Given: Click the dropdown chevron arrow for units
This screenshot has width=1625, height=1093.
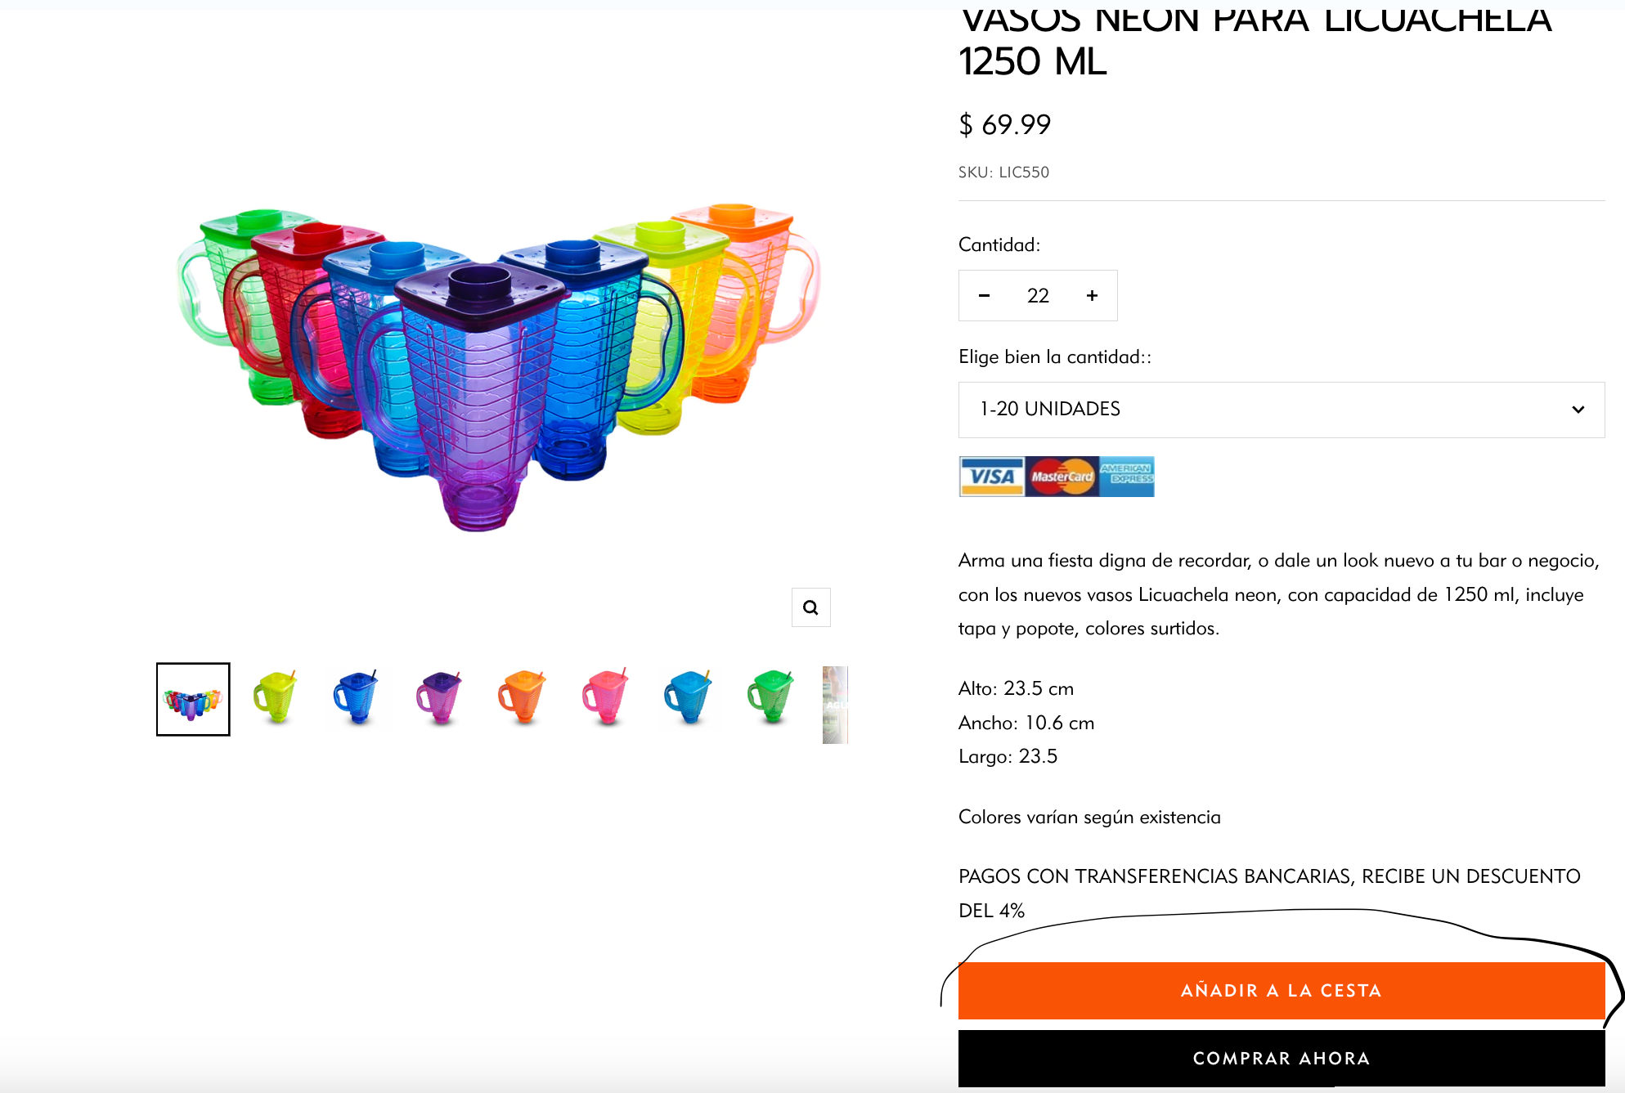Looking at the screenshot, I should coord(1578,410).
